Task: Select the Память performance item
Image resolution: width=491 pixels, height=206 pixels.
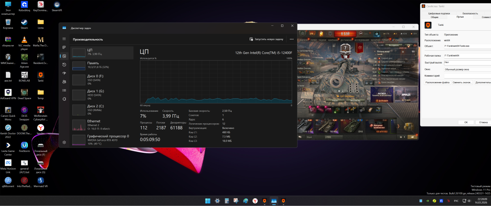Action: [102, 65]
